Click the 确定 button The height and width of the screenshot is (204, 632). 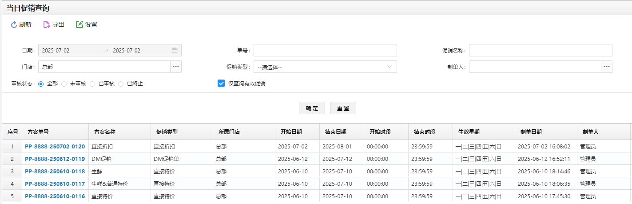(x=312, y=108)
